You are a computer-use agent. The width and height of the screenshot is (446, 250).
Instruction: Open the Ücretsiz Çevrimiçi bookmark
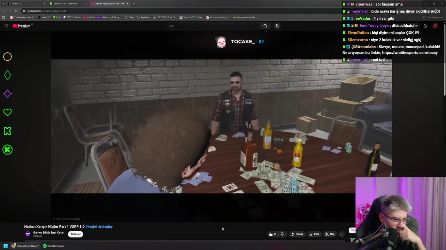(x=218, y=17)
